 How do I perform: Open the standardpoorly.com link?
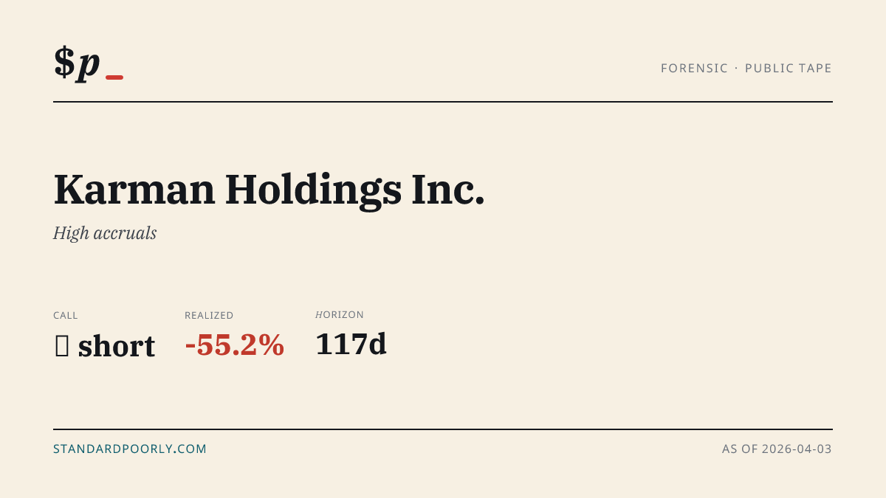coord(130,449)
